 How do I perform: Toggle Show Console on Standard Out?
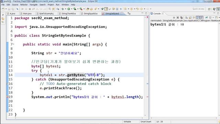coord(198,18)
